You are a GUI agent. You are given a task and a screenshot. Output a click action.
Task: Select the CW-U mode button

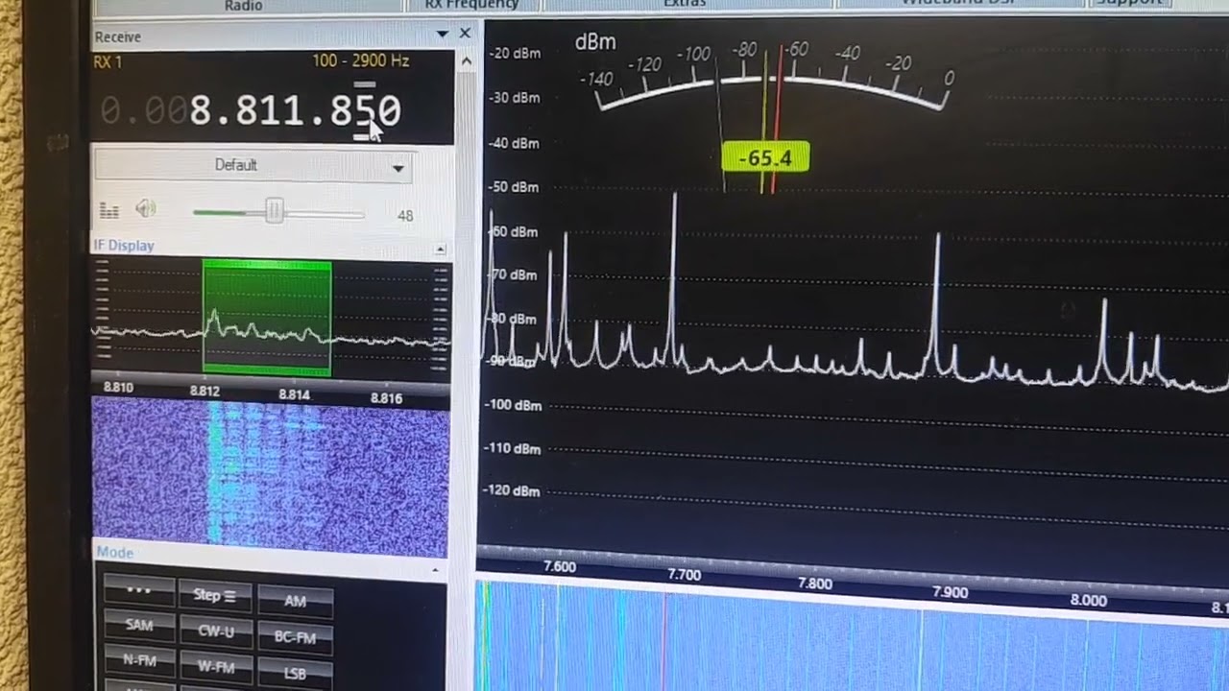tap(215, 631)
